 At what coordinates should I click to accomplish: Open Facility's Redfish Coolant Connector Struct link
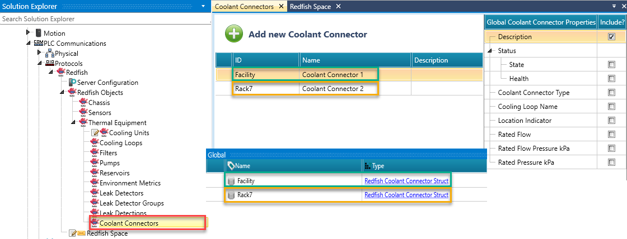coord(406,180)
